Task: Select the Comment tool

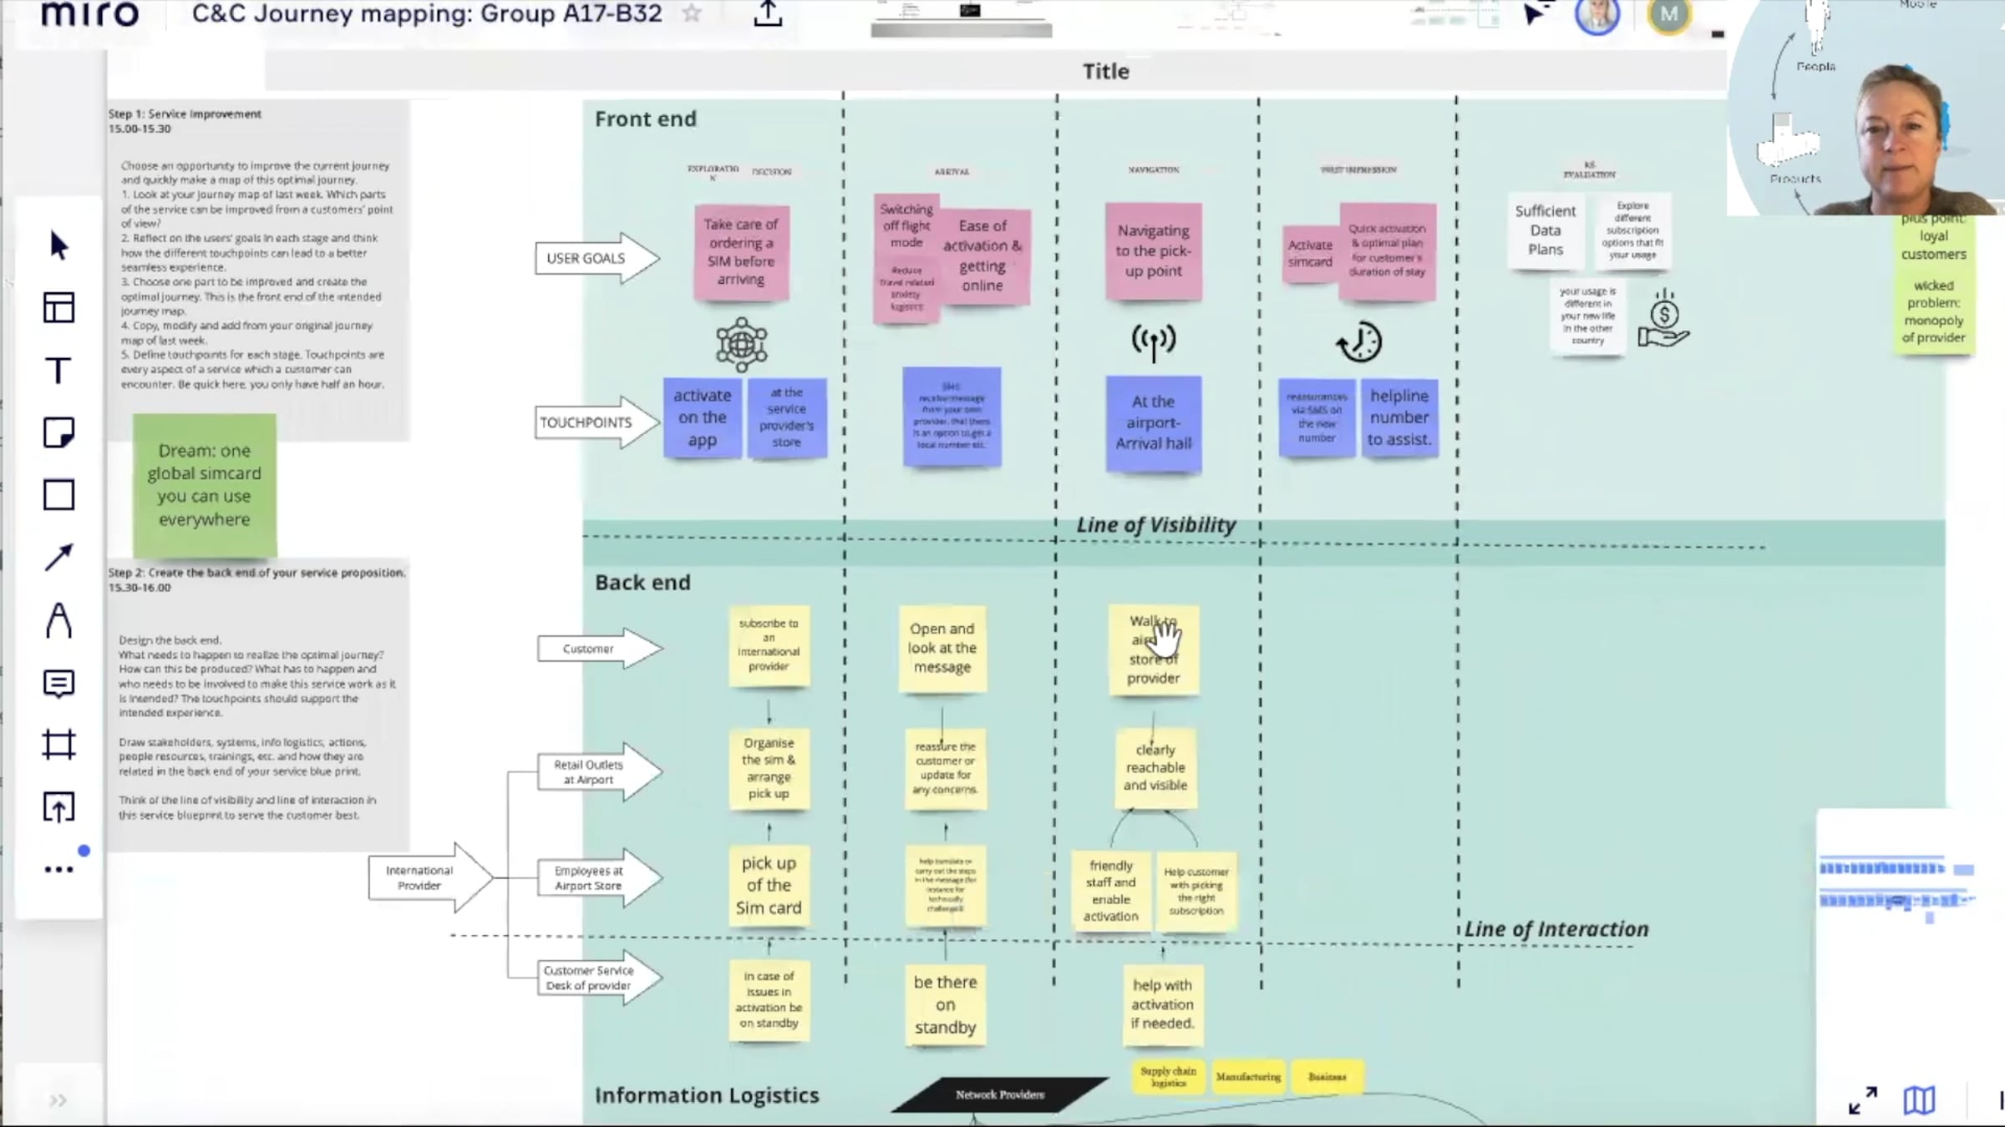Action: 58,684
